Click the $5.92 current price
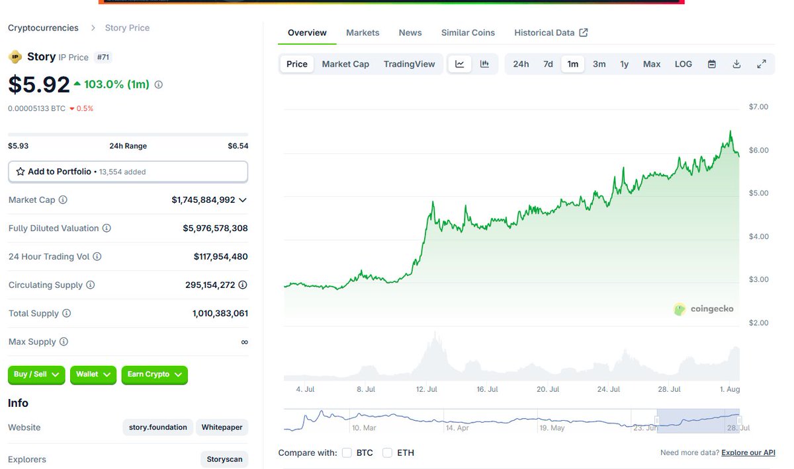 (39, 85)
